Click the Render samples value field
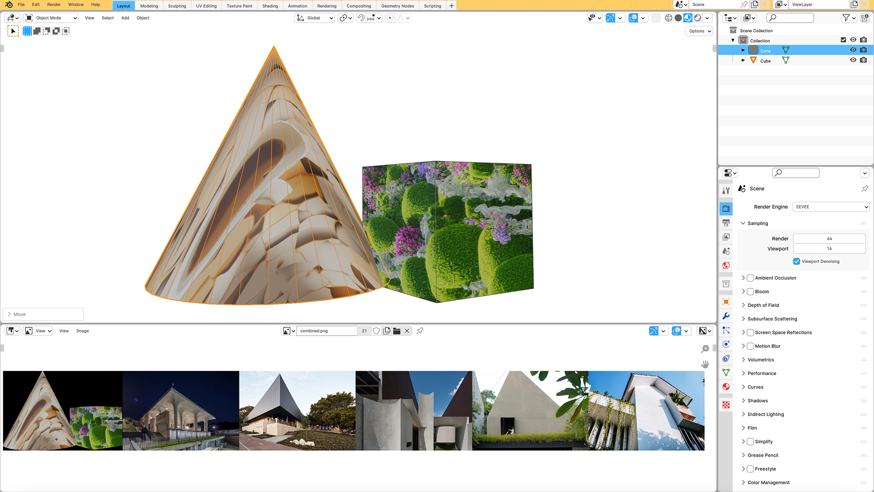 pyautogui.click(x=829, y=239)
